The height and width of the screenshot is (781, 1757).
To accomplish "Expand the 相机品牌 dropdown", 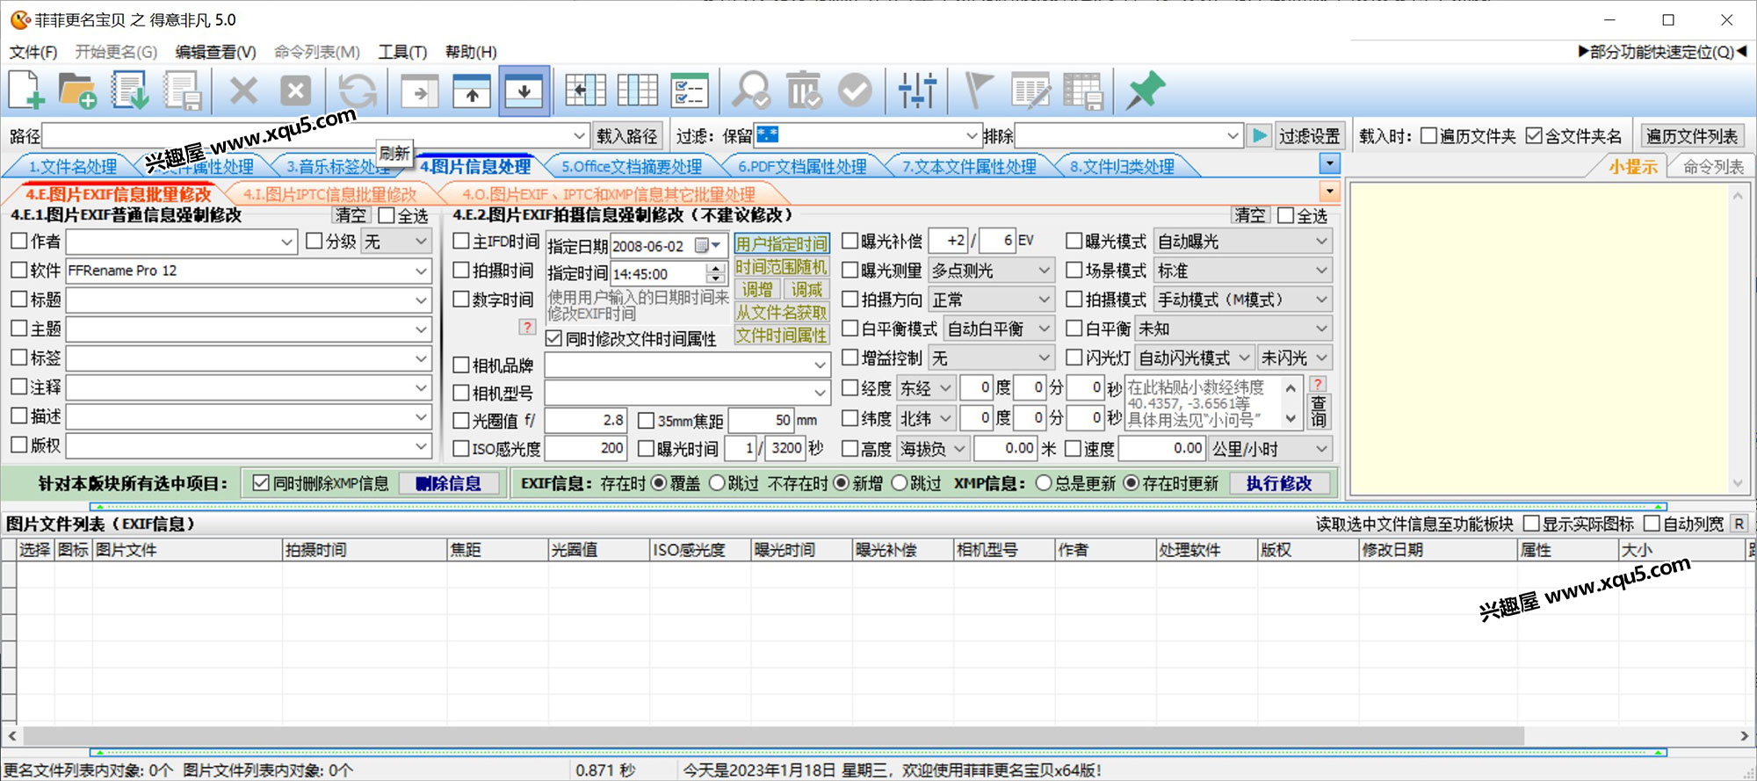I will point(820,365).
